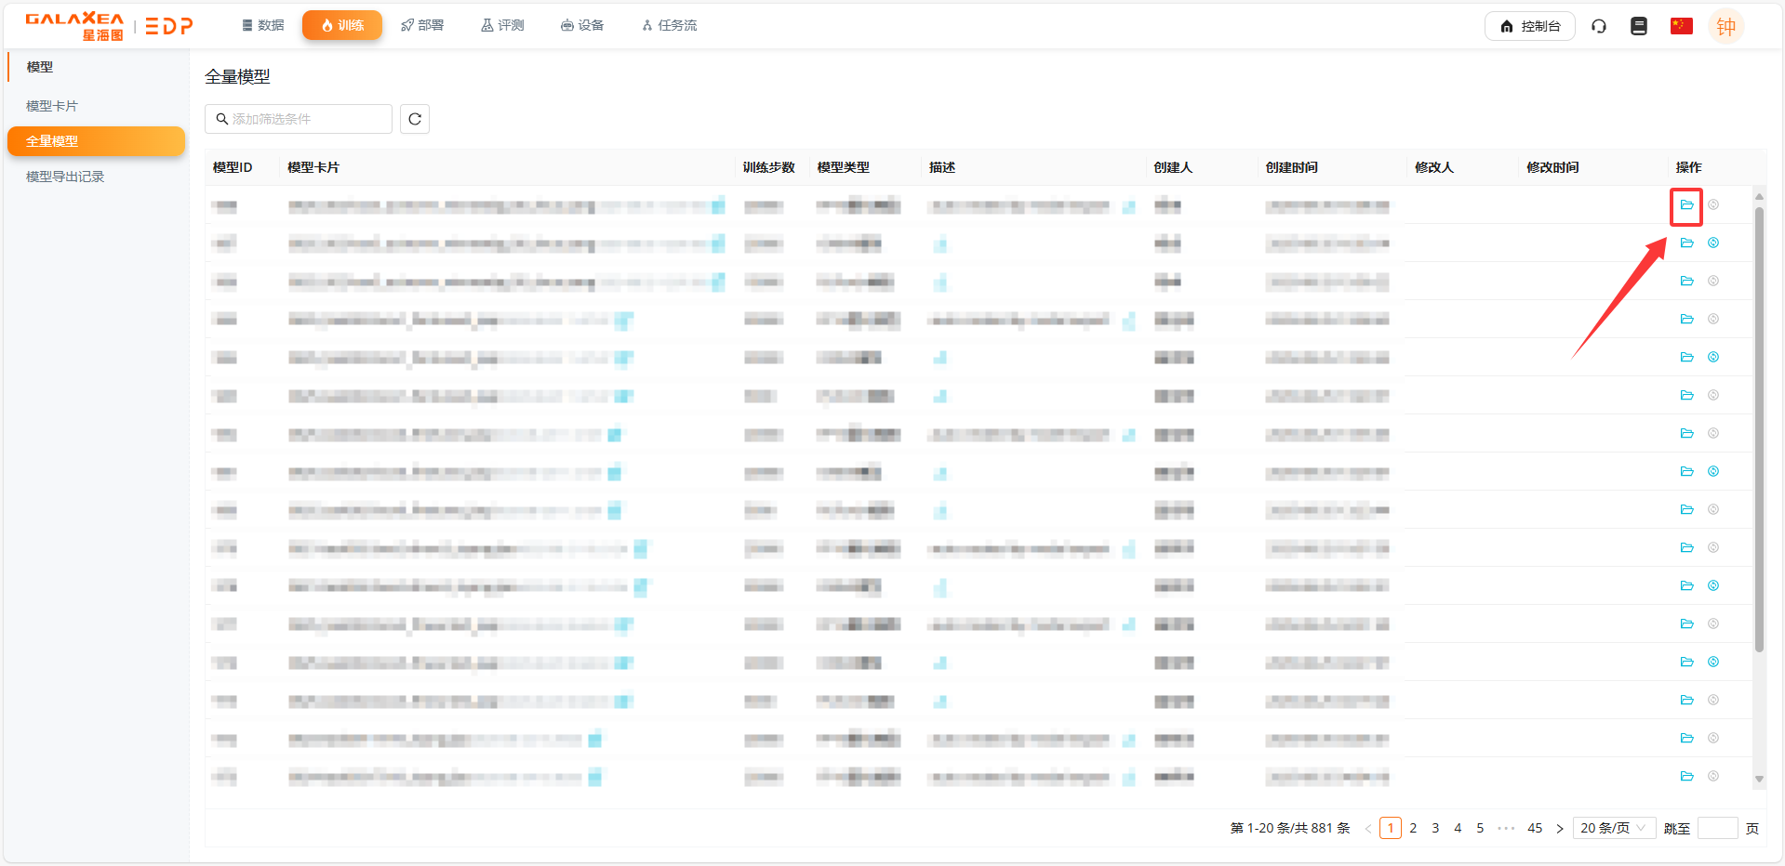Click the GALAXEA EDP logo

[x=109, y=26]
